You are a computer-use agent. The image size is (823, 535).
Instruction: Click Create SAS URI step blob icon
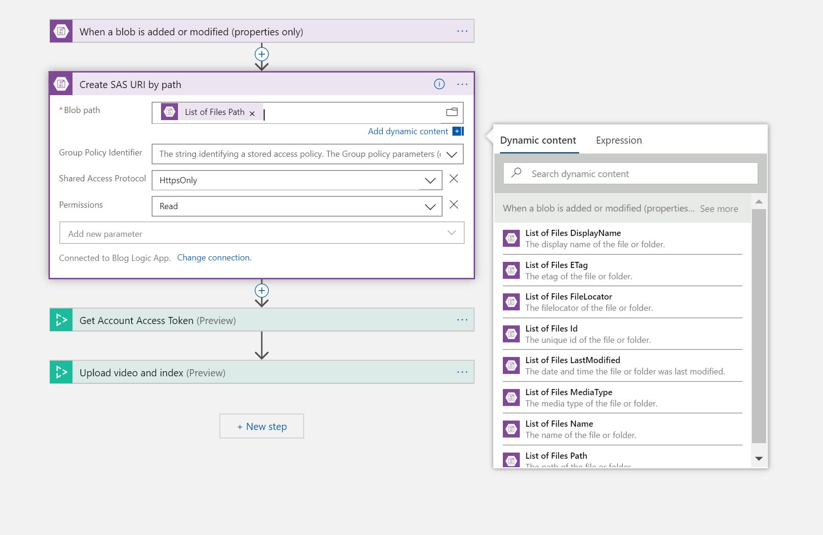(x=61, y=84)
